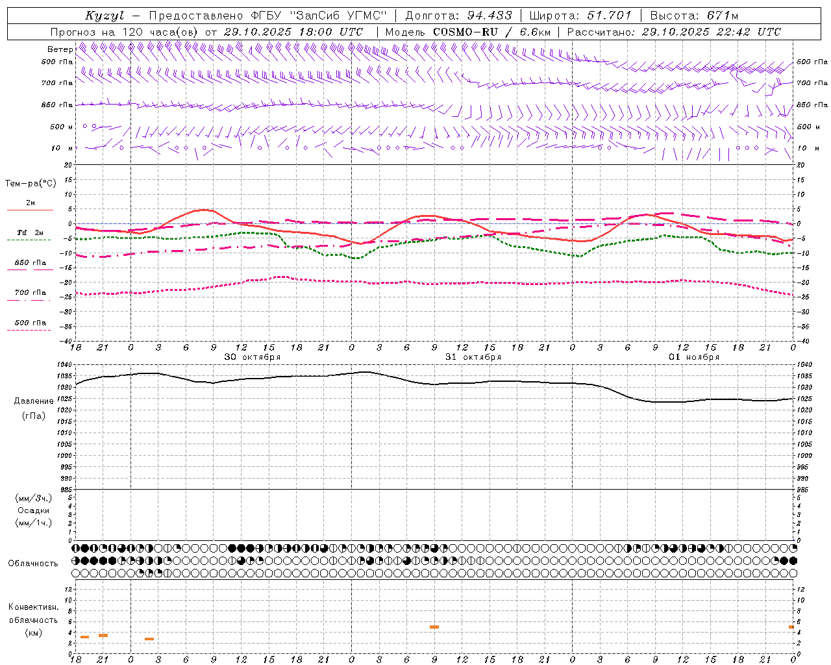Click the pink dash-dot line sample under "700 гПа" legend

point(29,300)
